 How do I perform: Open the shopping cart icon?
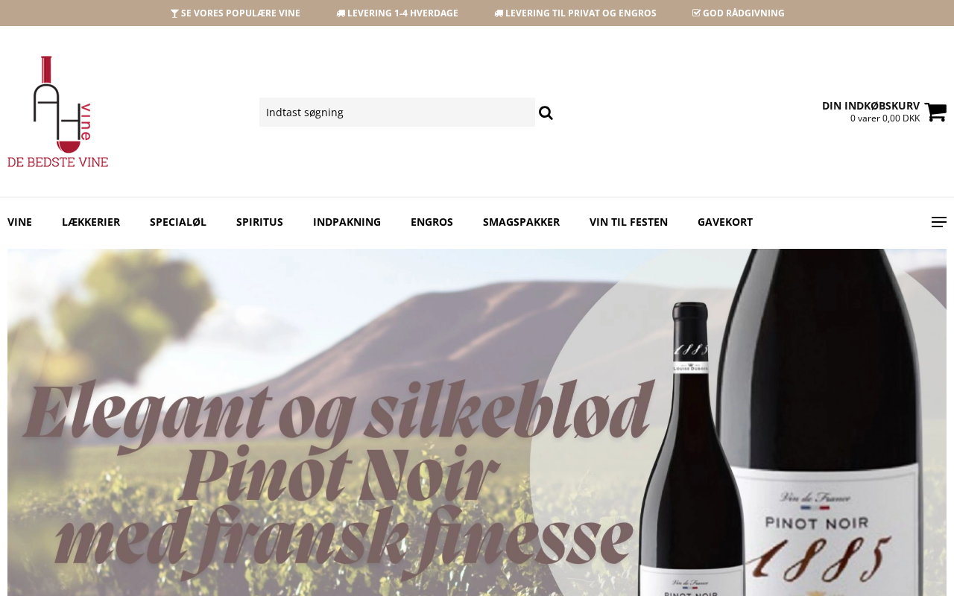click(935, 112)
